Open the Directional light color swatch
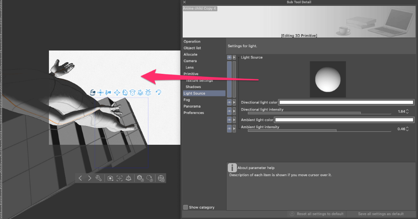The width and height of the screenshot is (418, 219). tap(346, 102)
